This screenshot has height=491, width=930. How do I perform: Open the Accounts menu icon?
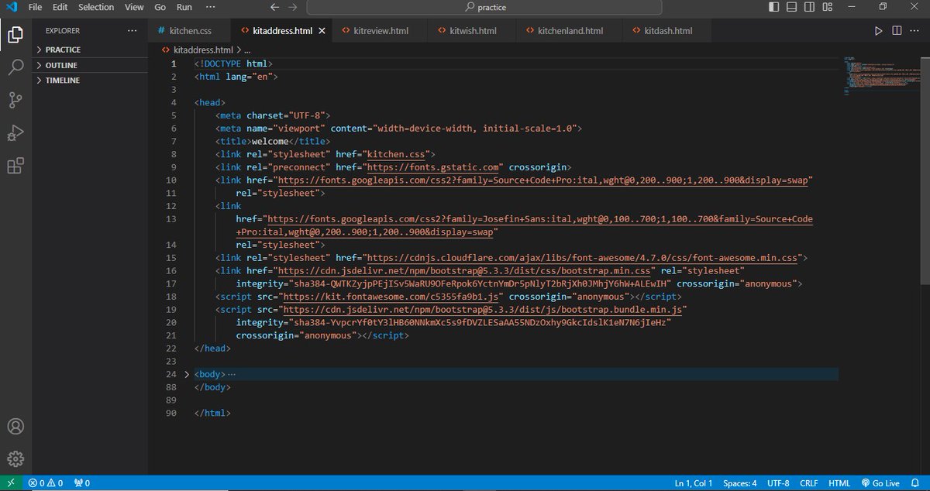[x=15, y=427]
